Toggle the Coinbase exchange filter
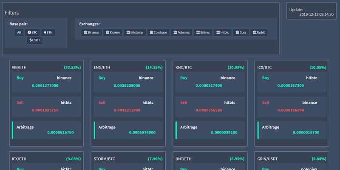This screenshot has height=170, width=340. tap(158, 33)
